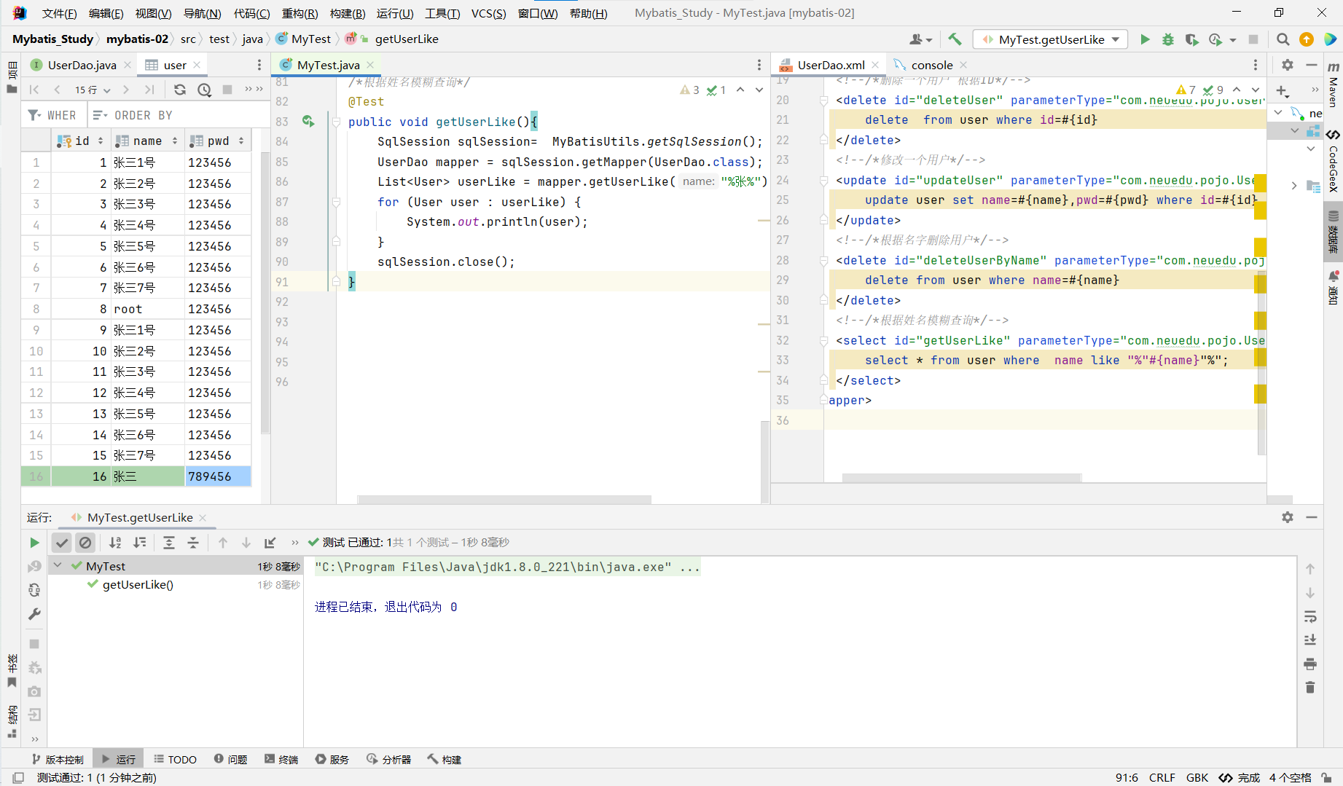Image resolution: width=1343 pixels, height=786 pixels.
Task: Click the green Run button in top toolbar
Action: tap(1145, 39)
